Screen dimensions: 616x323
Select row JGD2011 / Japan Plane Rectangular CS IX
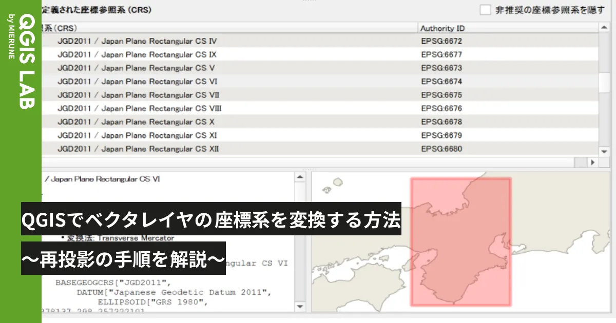click(x=320, y=54)
